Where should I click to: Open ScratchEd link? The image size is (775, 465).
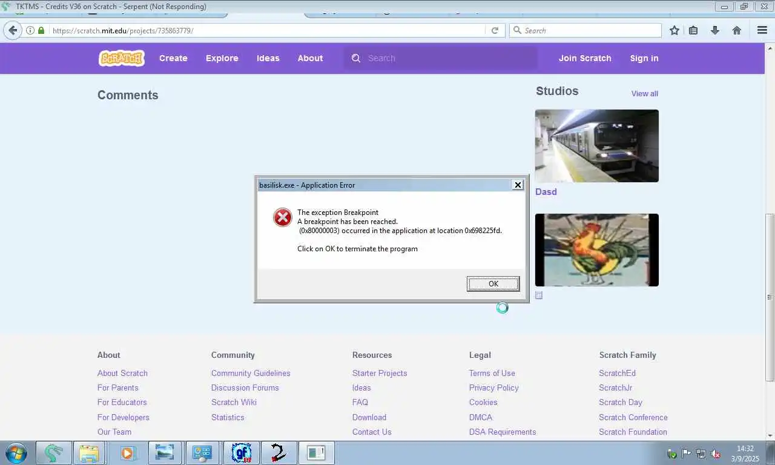[618, 374]
